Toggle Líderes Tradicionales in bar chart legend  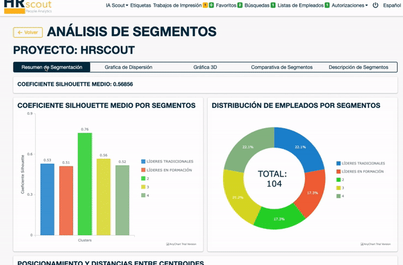pyautogui.click(x=167, y=161)
